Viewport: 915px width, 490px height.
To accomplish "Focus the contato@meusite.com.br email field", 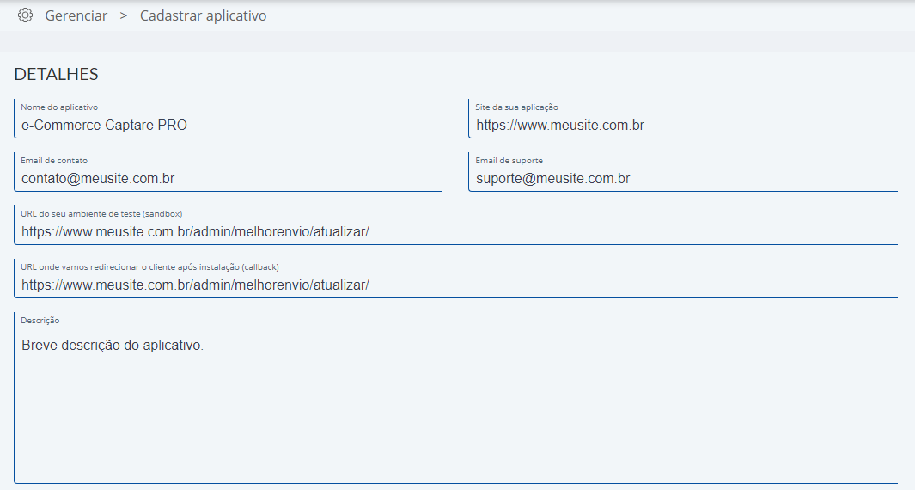I will coord(229,172).
